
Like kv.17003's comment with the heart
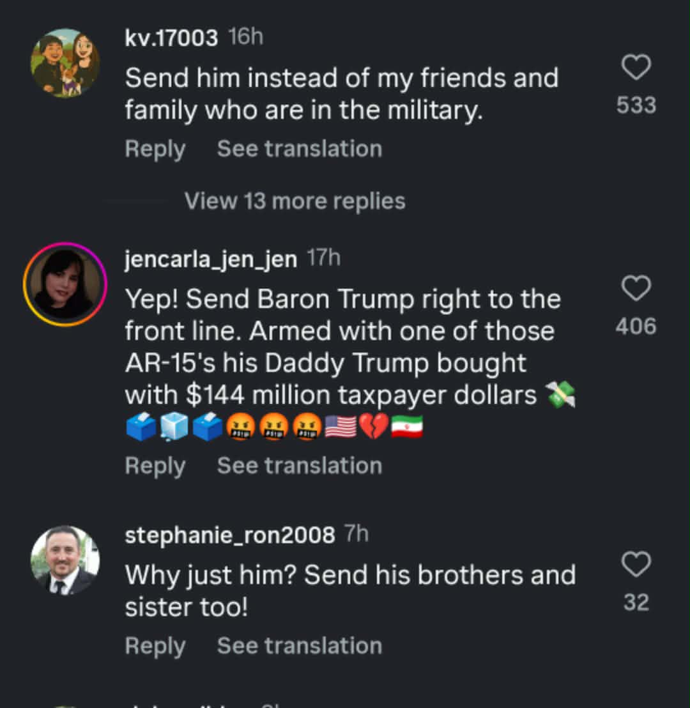[x=636, y=68]
